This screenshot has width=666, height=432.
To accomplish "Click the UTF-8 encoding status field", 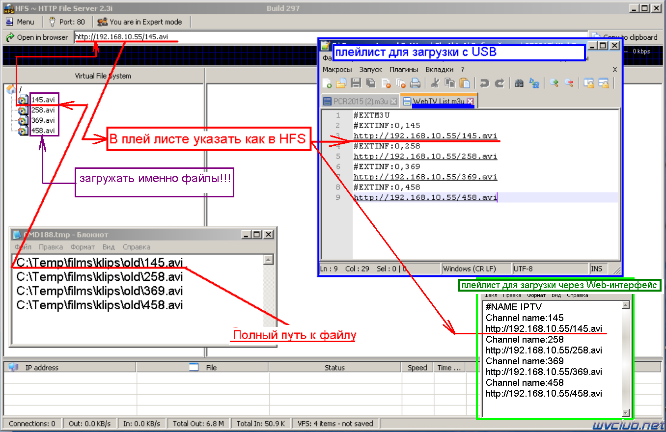I will pyautogui.click(x=551, y=269).
